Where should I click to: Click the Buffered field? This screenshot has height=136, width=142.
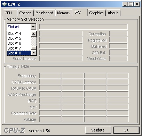(118, 46)
